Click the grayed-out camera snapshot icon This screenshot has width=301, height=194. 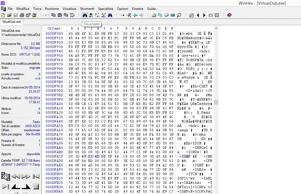point(211,15)
